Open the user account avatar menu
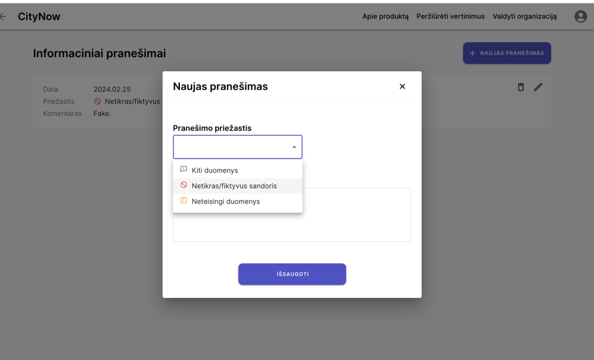 tap(580, 17)
